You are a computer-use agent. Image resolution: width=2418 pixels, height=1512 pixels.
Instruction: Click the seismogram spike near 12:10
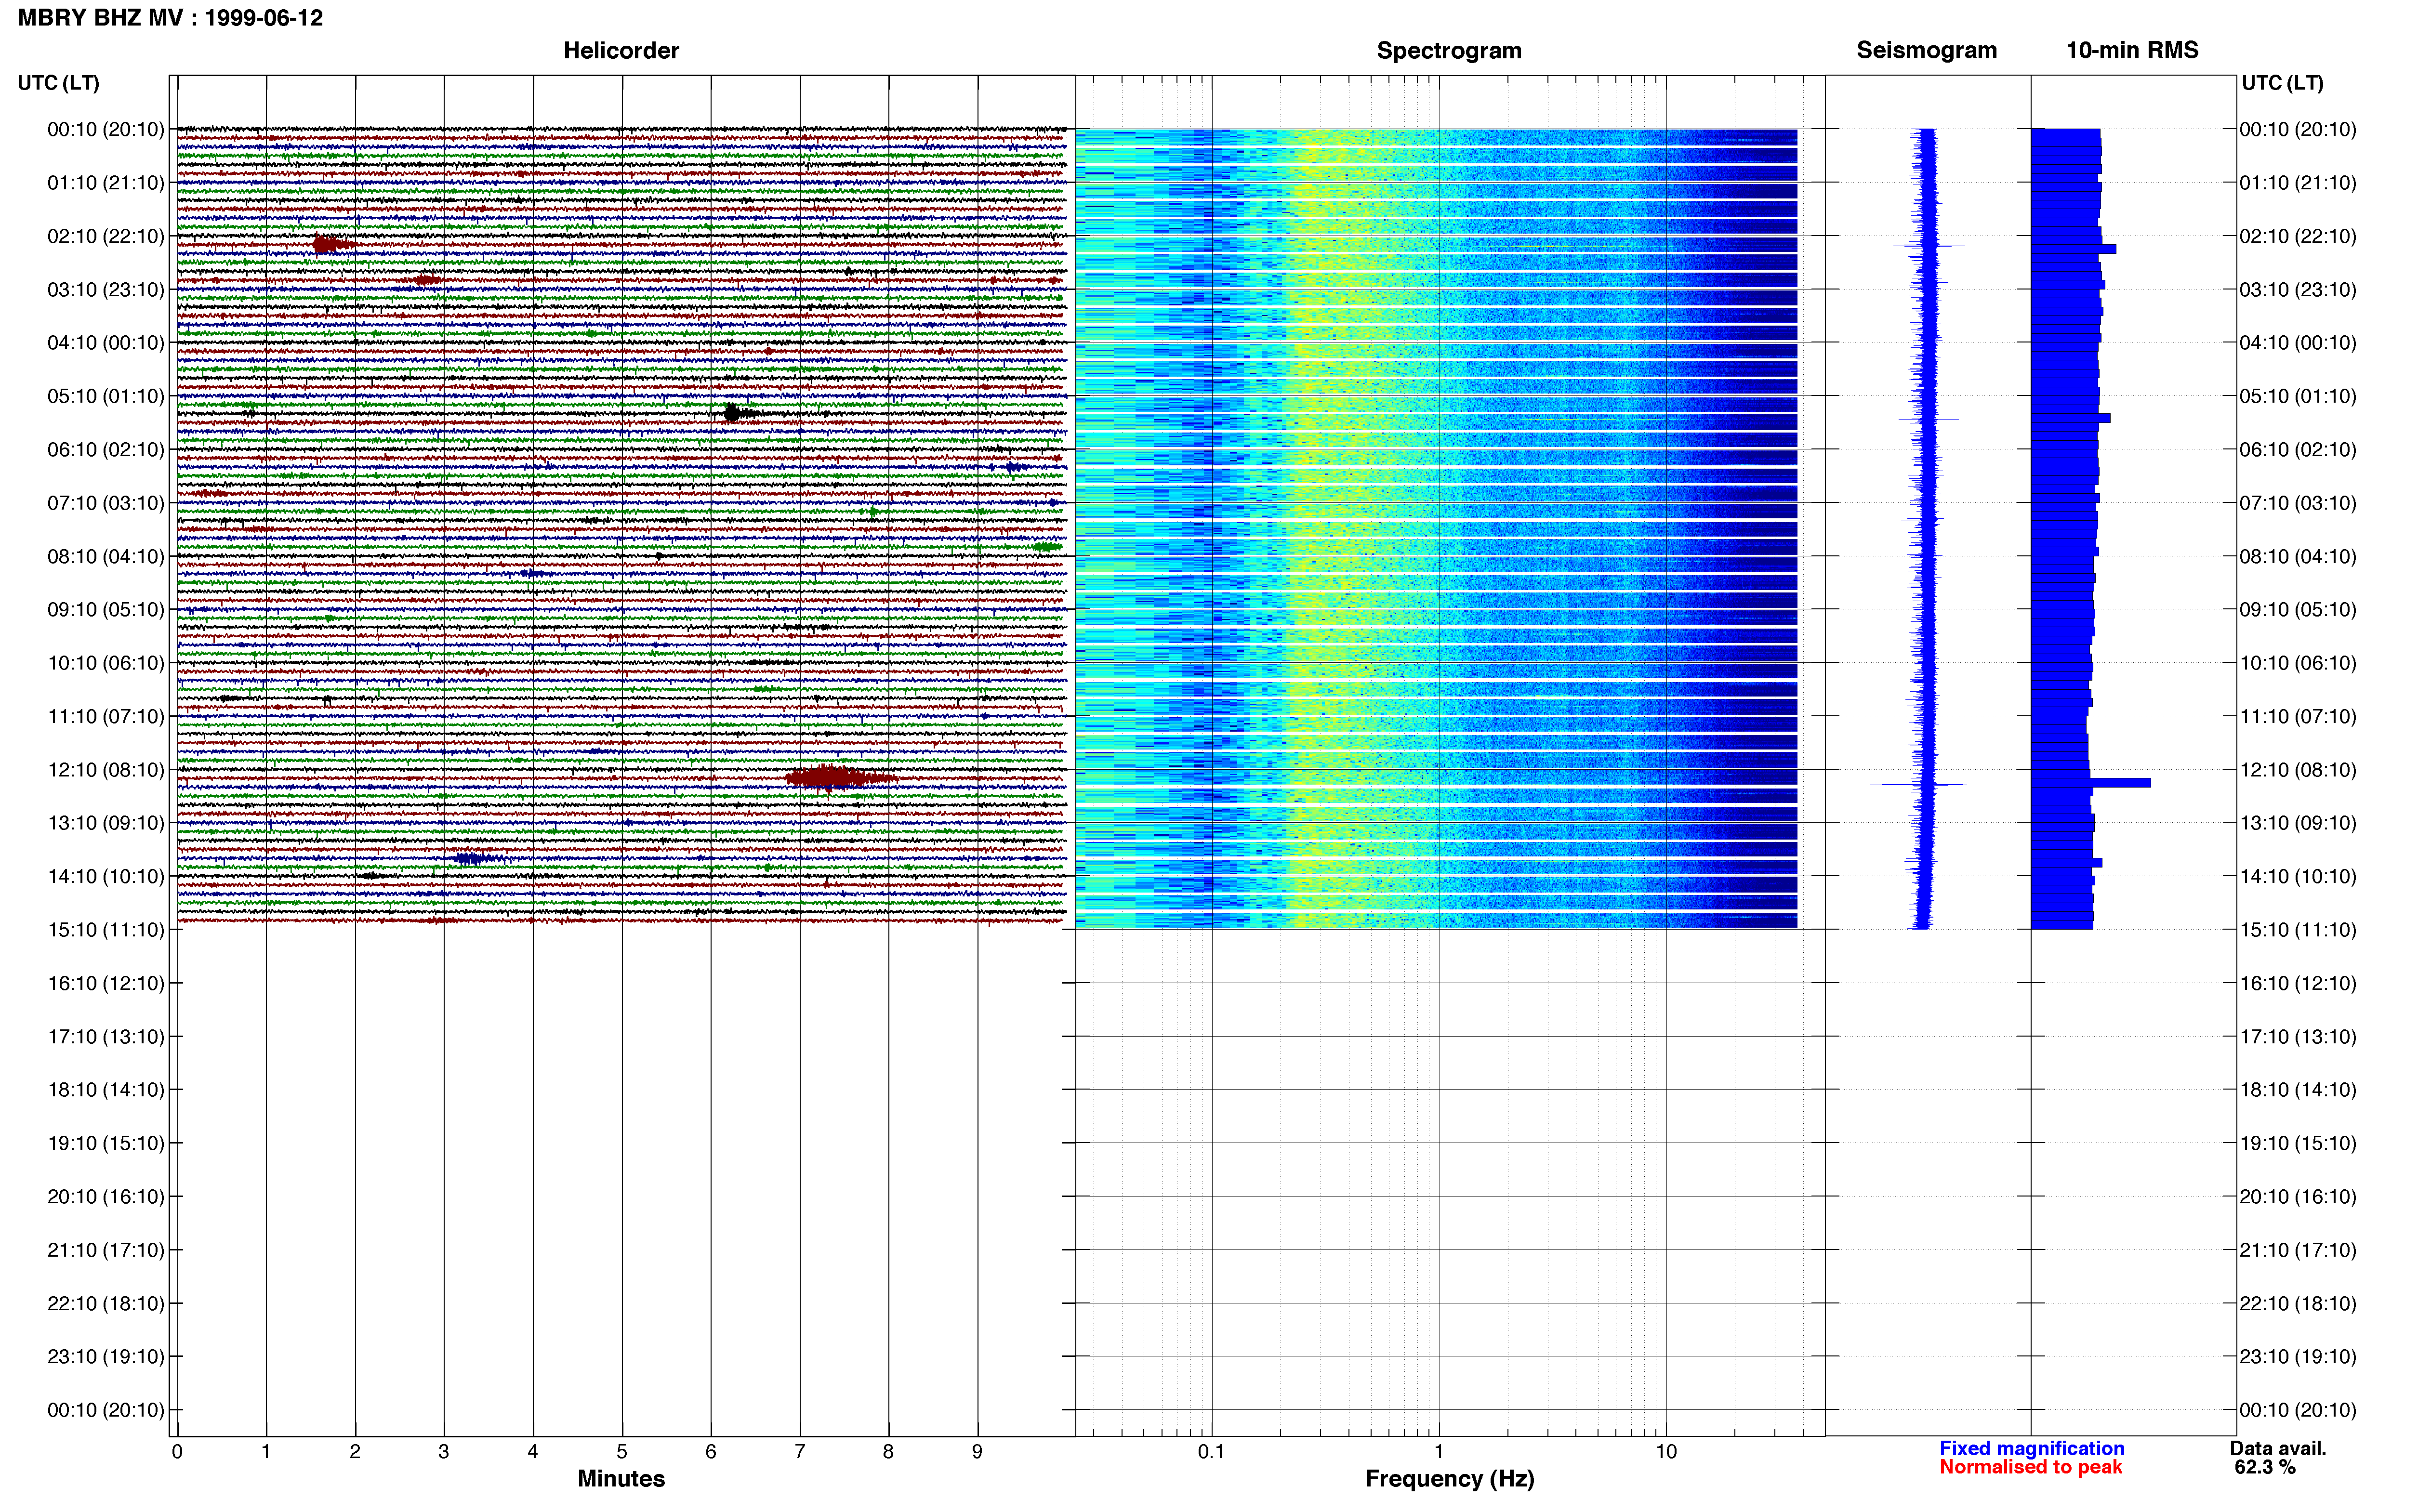[1918, 784]
